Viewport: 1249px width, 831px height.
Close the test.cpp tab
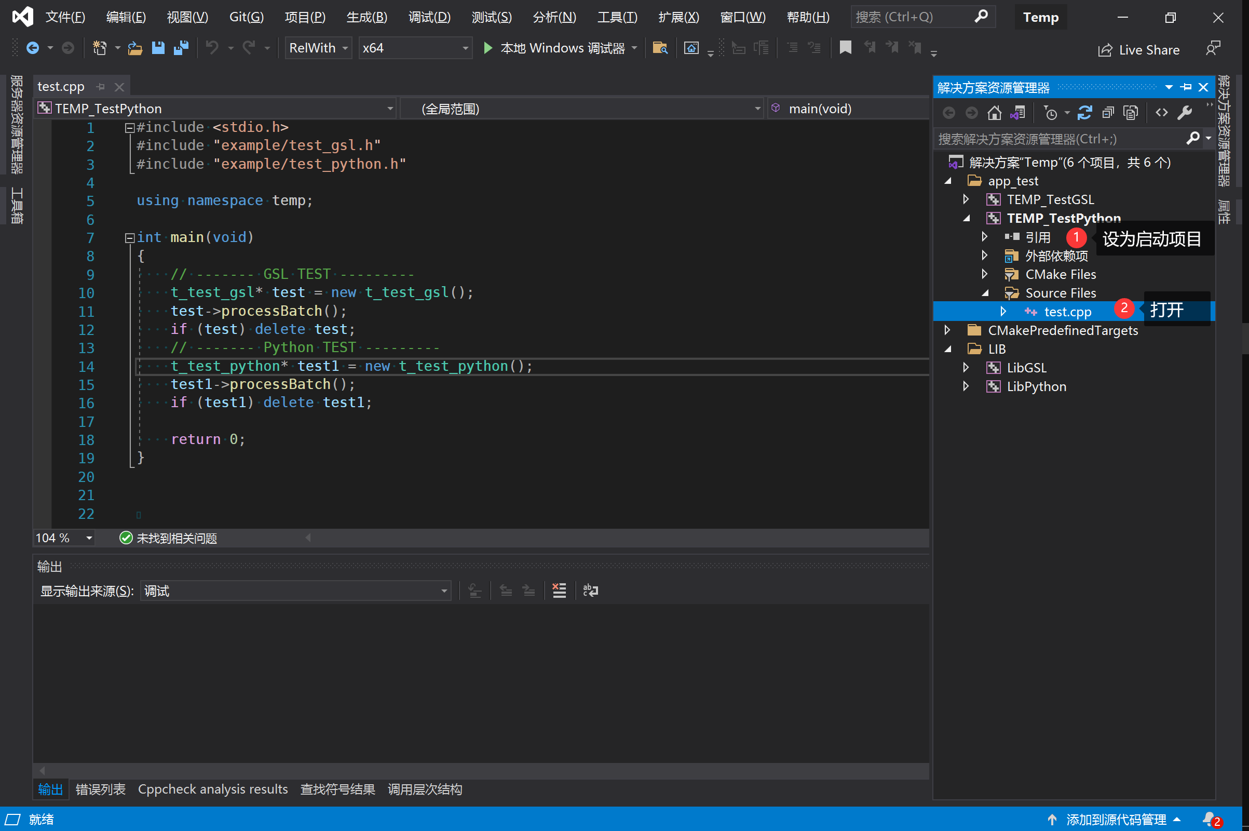(119, 86)
